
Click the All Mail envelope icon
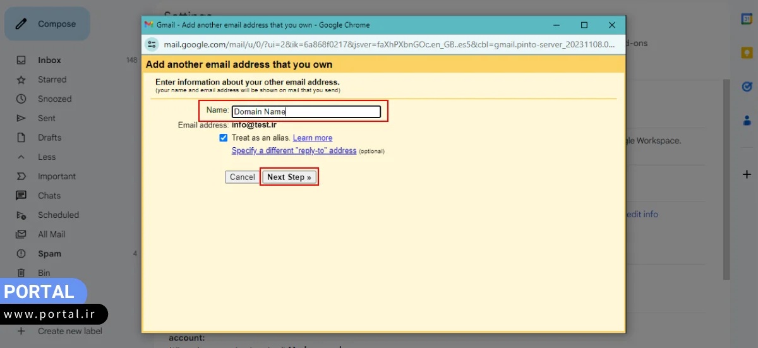(21, 234)
